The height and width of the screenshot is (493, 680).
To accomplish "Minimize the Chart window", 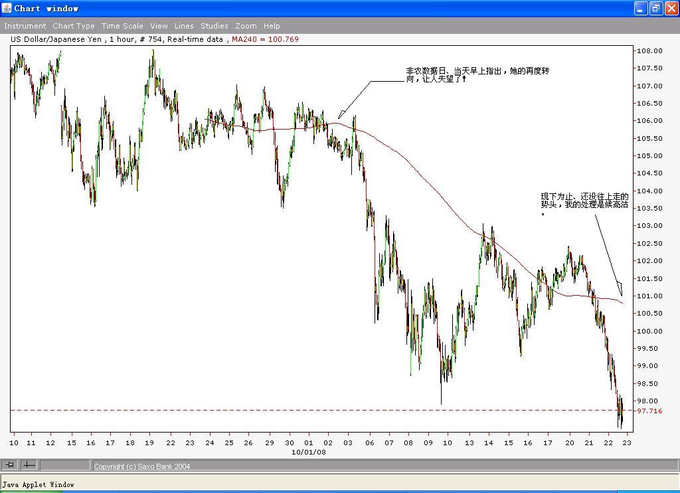I will click(641, 8).
